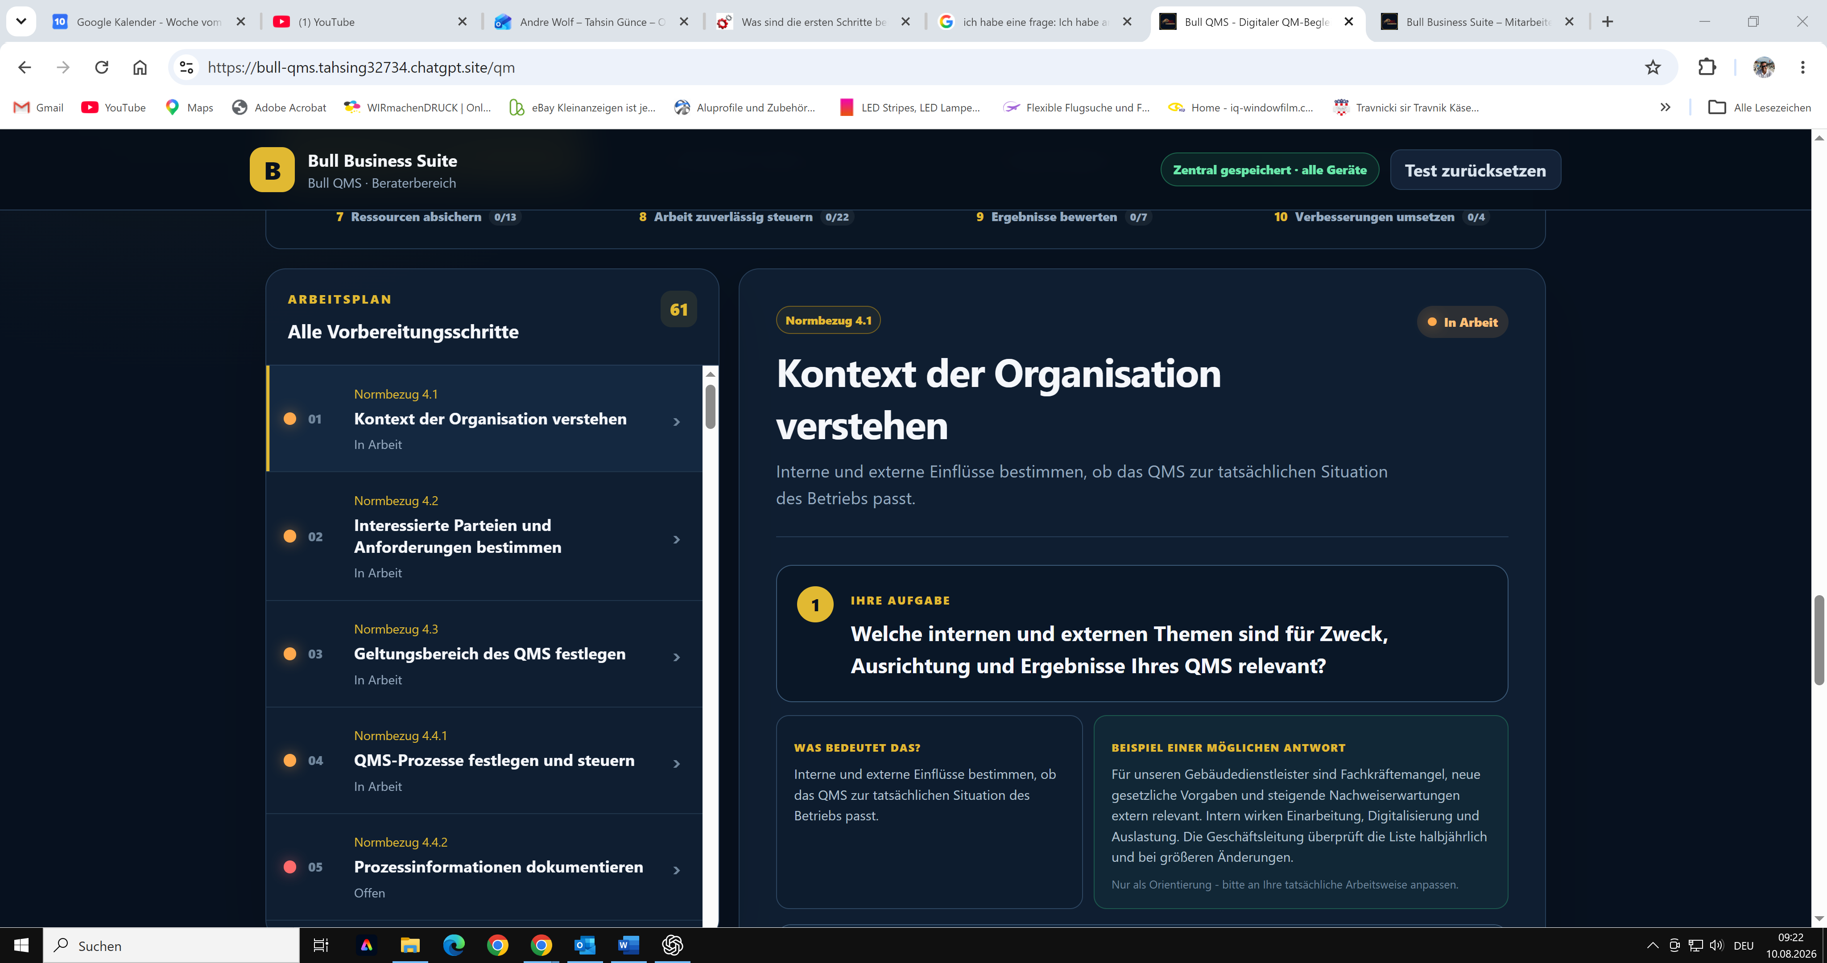
Task: Click the DEU keyboard language indicator
Action: 1743,945
